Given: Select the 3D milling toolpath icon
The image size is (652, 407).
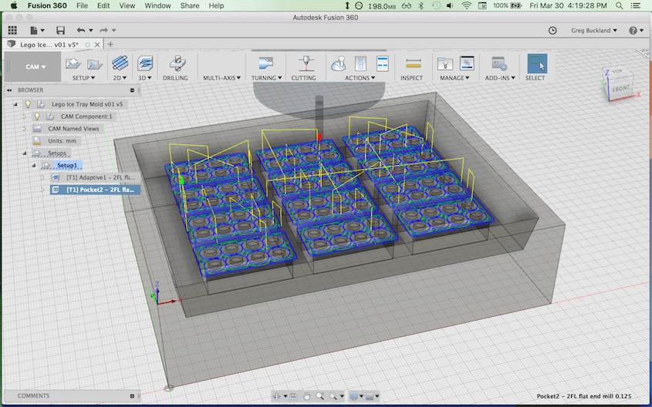Looking at the screenshot, I should 145,63.
